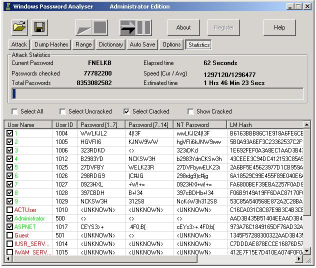This screenshot has width=316, height=268.
Task: Uncheck the row for user 1
Action: (9, 133)
